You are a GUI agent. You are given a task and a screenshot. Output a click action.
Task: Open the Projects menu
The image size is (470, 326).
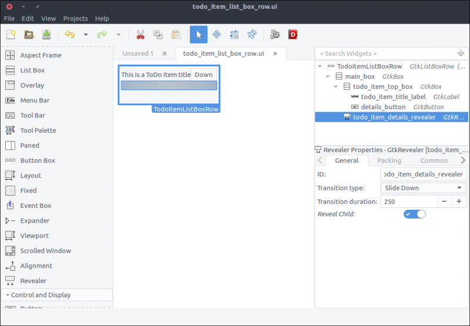[75, 19]
